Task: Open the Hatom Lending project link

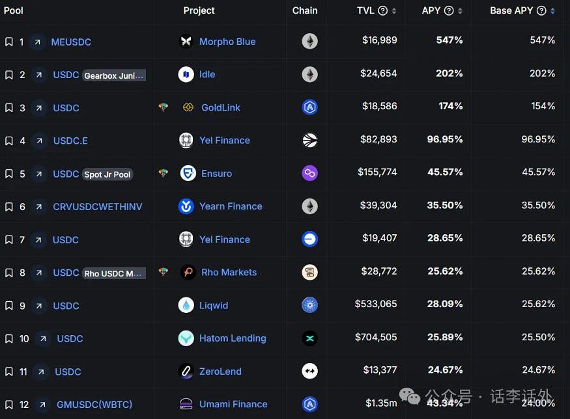Action: [233, 338]
